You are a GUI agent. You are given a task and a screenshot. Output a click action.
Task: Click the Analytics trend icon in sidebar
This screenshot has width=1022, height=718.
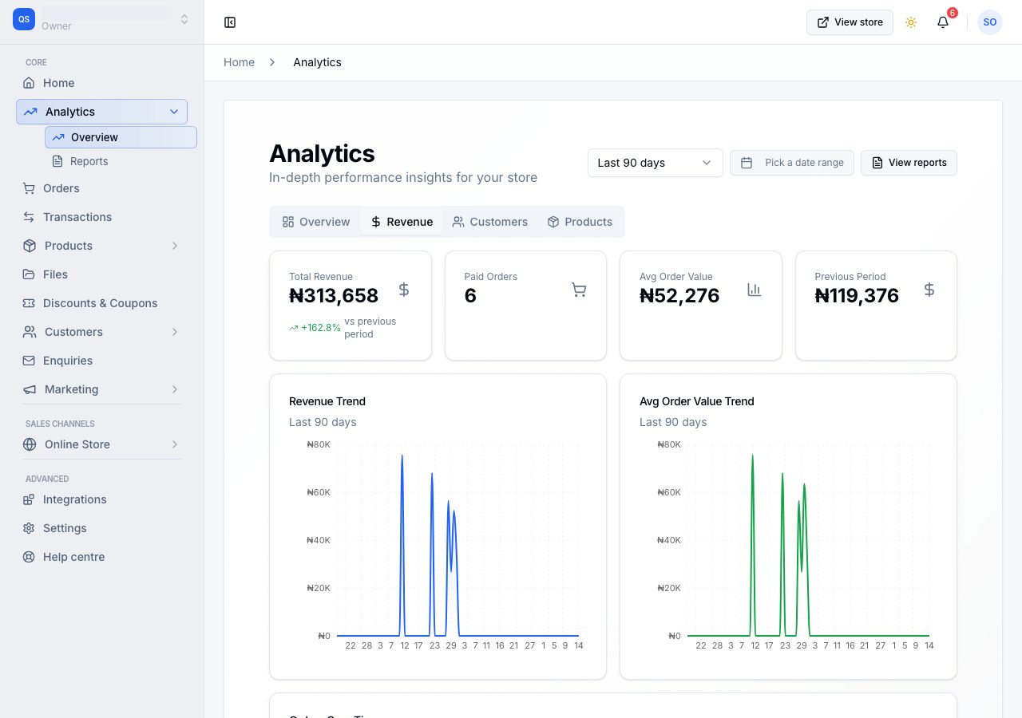[x=30, y=112]
